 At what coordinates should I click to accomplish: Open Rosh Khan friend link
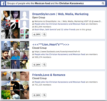(39, 29)
